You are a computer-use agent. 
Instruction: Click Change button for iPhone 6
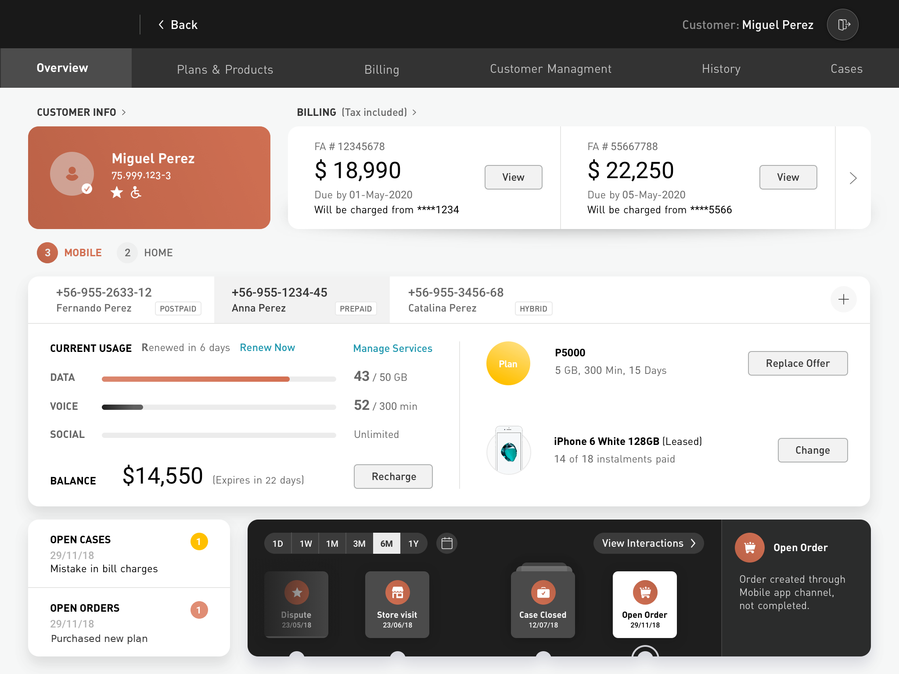pos(813,450)
